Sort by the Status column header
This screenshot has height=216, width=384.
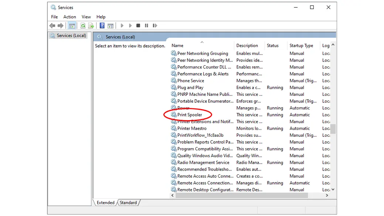click(x=273, y=46)
